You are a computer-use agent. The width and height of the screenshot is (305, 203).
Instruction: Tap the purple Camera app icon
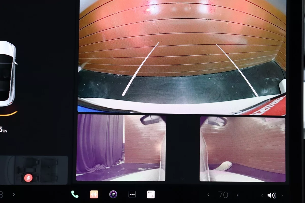point(113,194)
